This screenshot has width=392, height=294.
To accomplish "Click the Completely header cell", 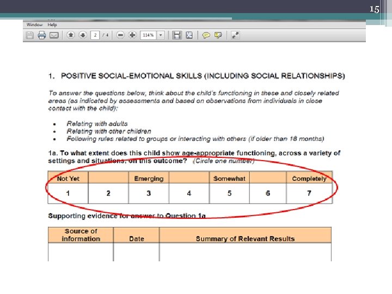I will [x=309, y=179].
